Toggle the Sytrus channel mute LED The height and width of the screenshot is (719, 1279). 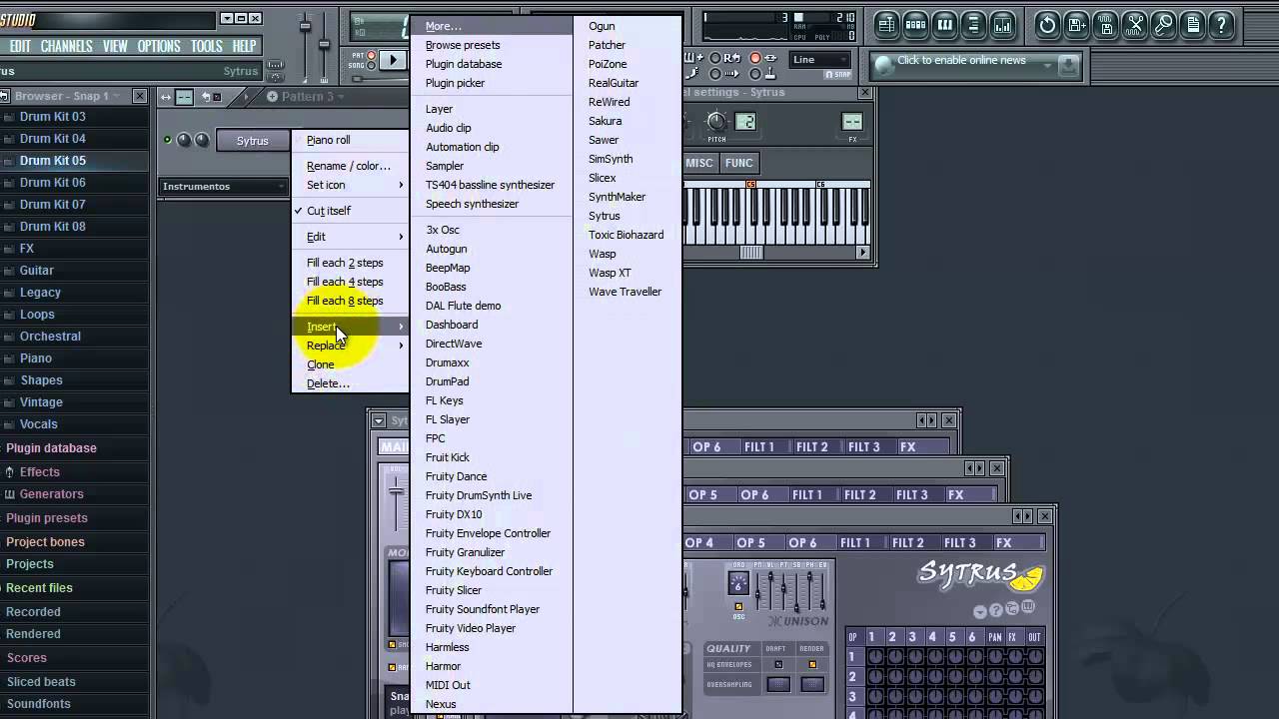point(167,139)
